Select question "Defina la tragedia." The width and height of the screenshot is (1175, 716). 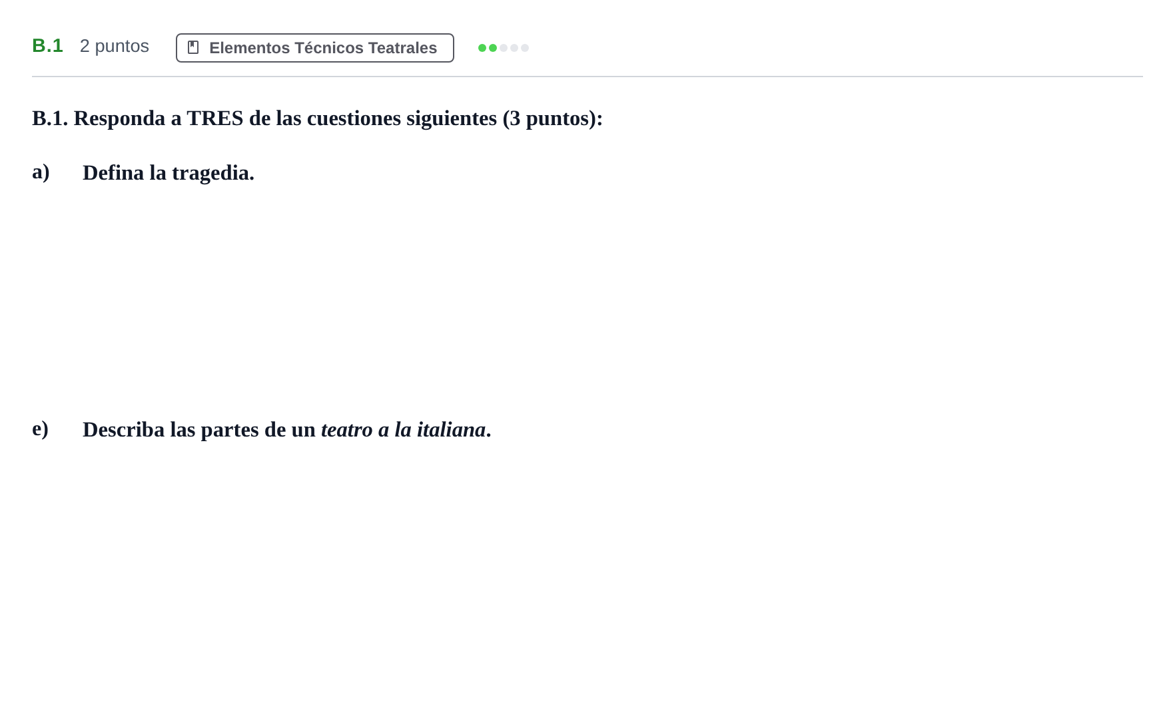click(169, 173)
